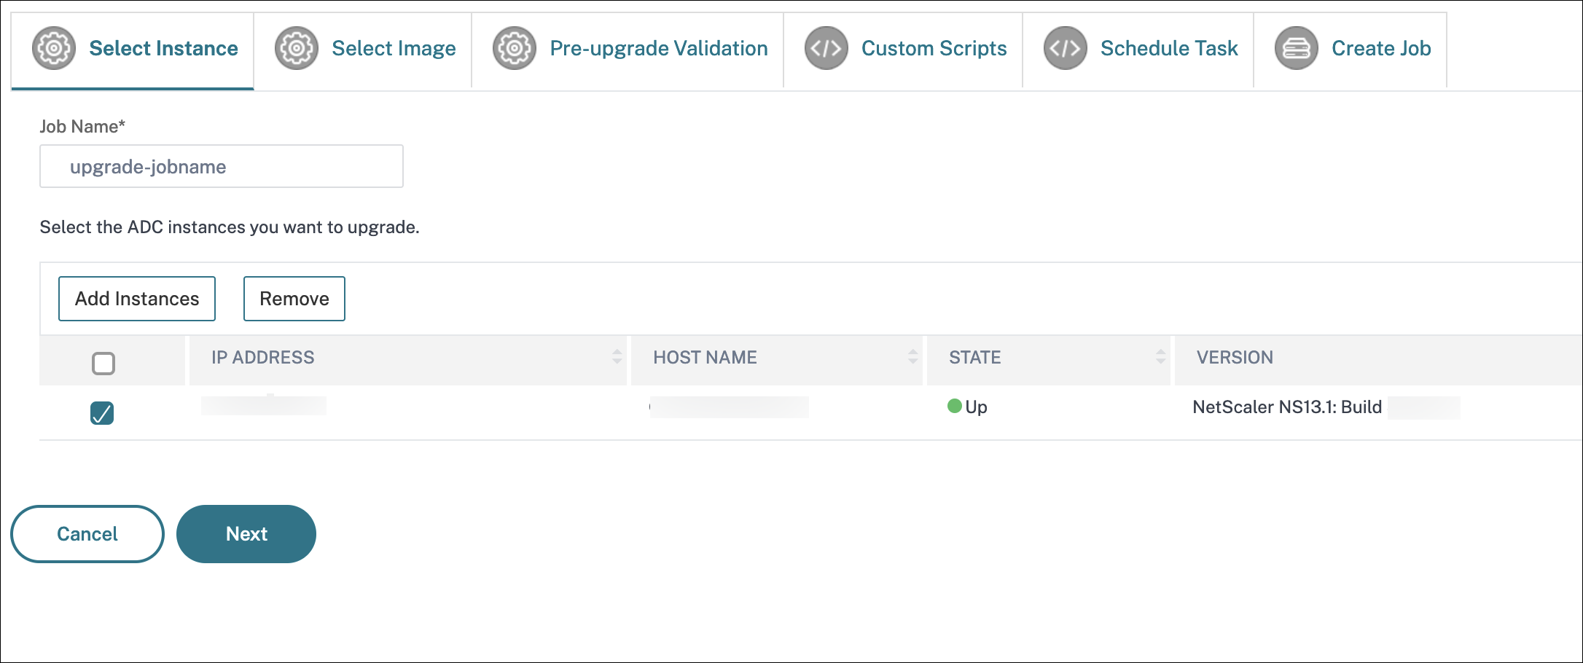Cancel the upgrade job wizard
The height and width of the screenshot is (663, 1583).
click(87, 534)
